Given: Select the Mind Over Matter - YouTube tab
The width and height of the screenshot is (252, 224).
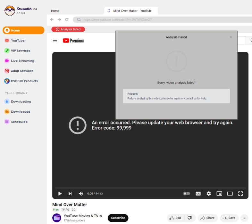Looking at the screenshot, I should tap(131, 11).
